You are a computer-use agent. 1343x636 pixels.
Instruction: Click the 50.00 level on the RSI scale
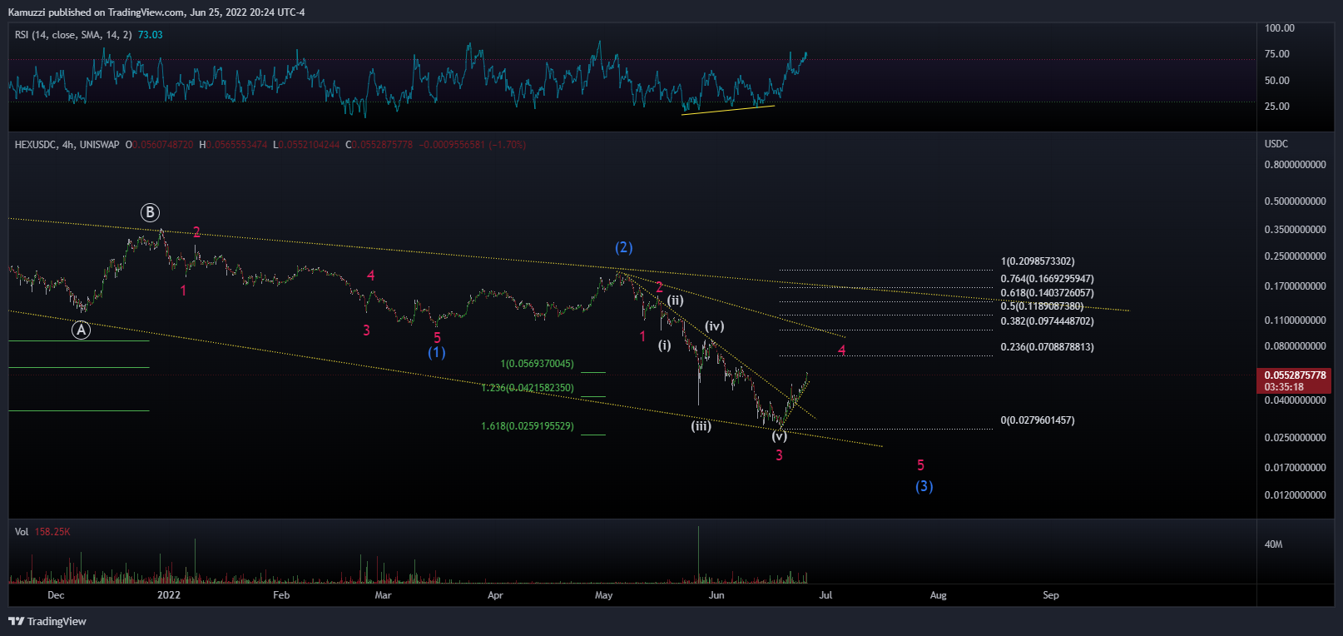coord(1276,81)
